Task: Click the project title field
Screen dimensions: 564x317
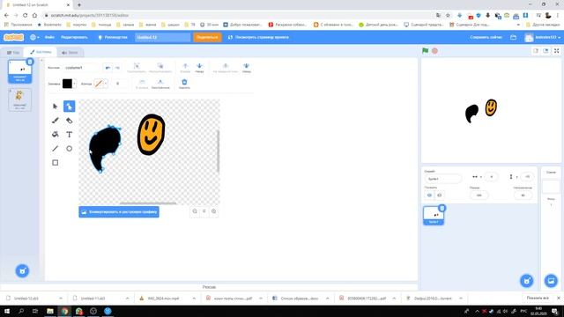Action: pyautogui.click(x=162, y=37)
